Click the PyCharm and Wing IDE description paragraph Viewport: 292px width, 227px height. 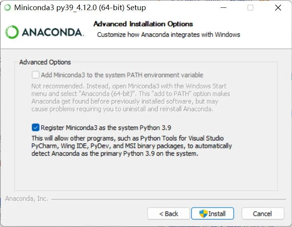(131, 146)
